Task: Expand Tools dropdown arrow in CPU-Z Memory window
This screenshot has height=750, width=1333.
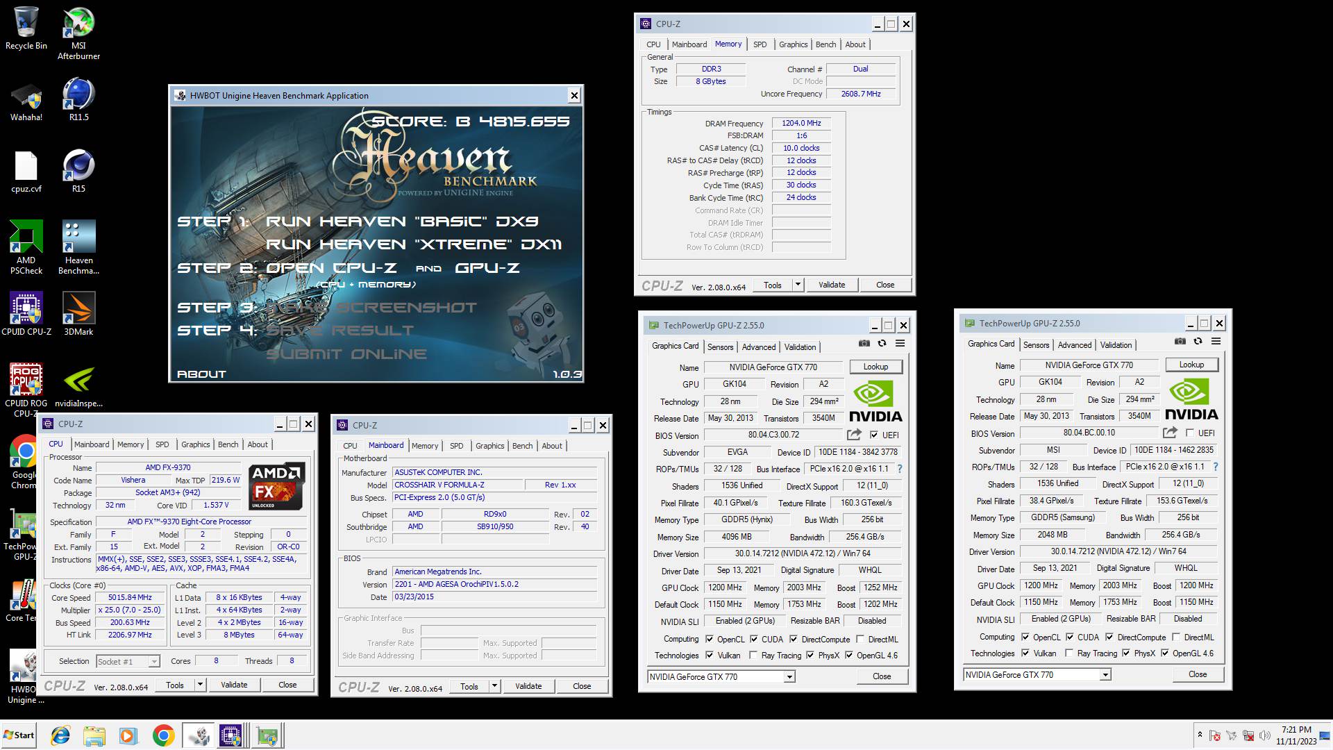Action: pyautogui.click(x=798, y=285)
